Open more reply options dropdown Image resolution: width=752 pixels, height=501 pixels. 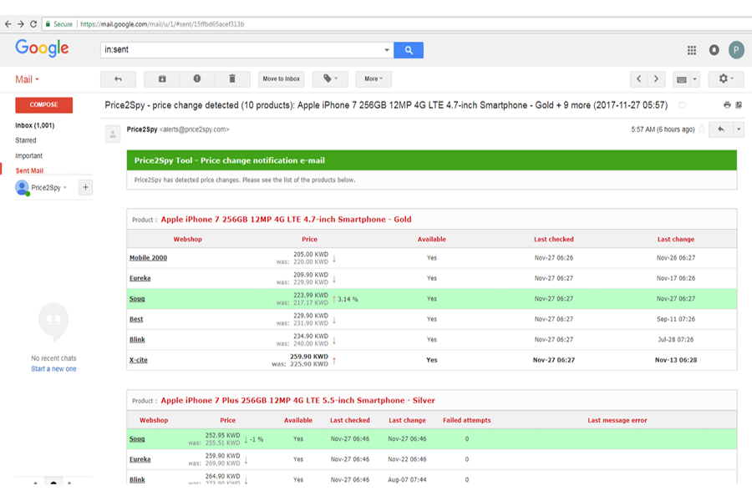[739, 129]
